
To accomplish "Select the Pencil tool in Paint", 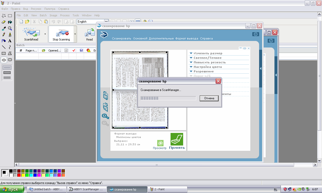I will 4,35.
